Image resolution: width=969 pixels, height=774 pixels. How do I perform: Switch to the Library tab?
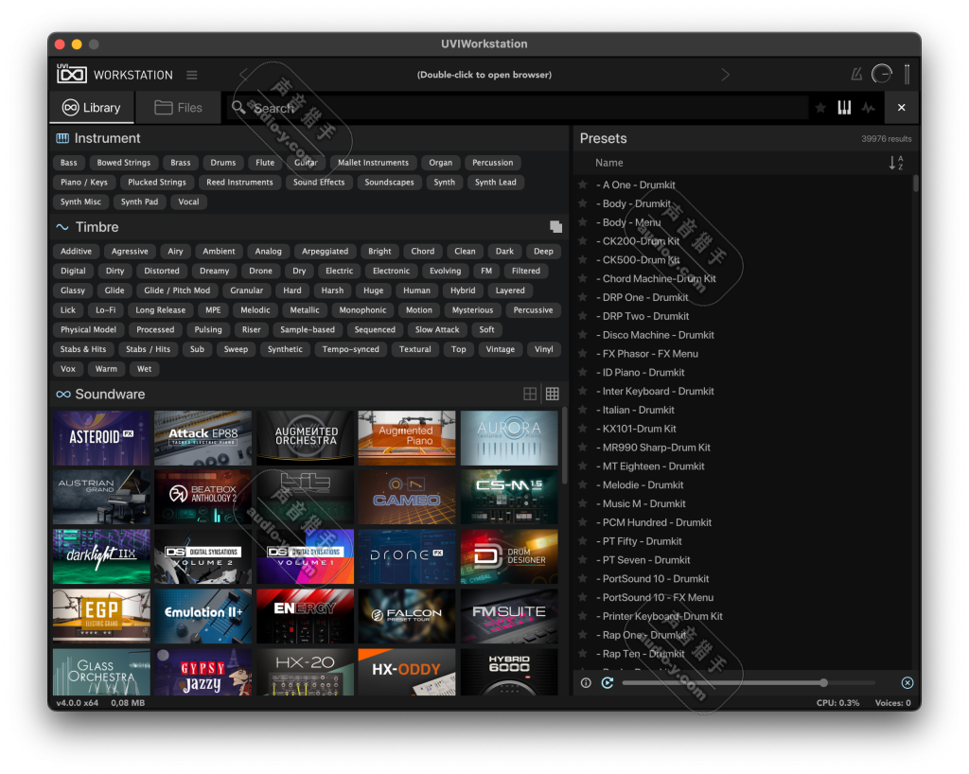[x=92, y=108]
